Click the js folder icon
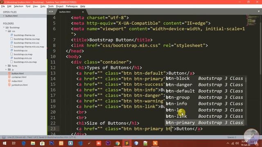This screenshot has height=147, width=262. [9, 69]
